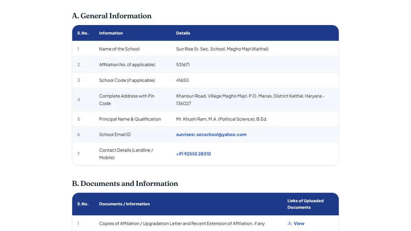Click serial number 7 in General Information
411x231 pixels.
78,154
